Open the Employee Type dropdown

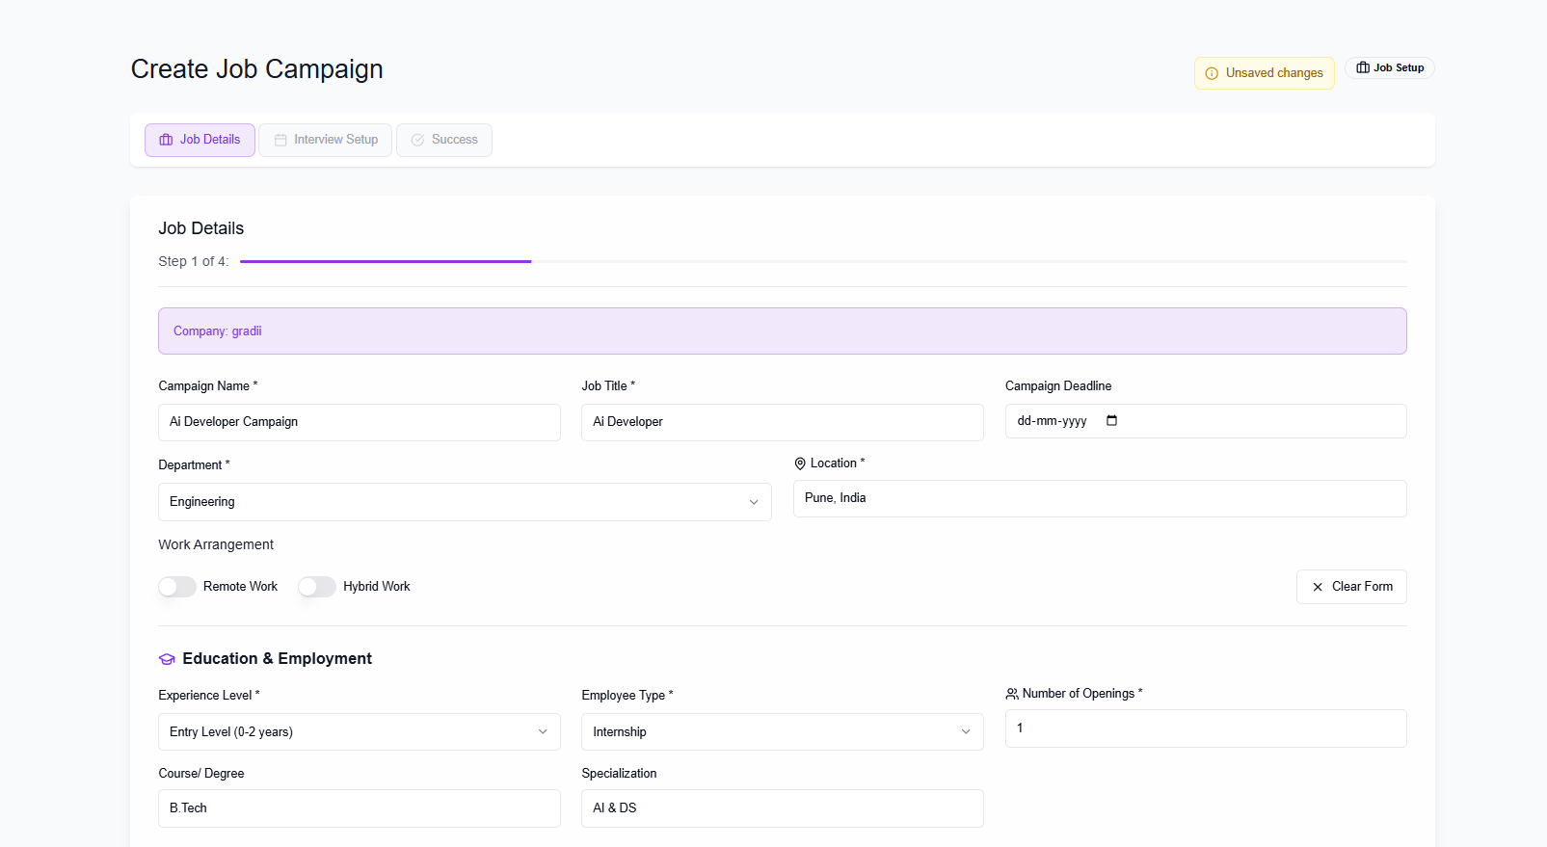tap(782, 732)
